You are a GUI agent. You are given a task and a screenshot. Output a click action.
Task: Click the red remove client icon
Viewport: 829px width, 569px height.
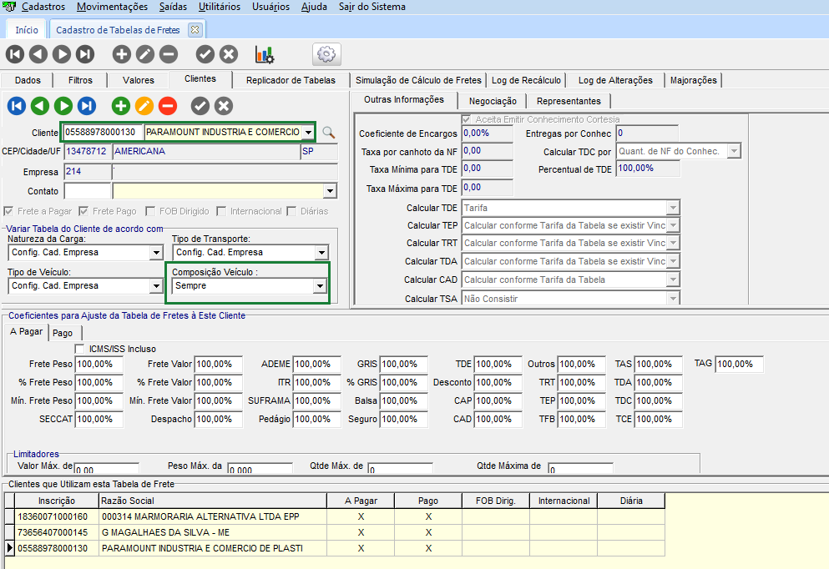[x=167, y=106]
